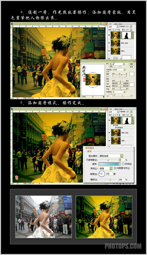Click the lock all padlock icon in step 5 panel
Screen dimensions: 147x255
click(119, 115)
